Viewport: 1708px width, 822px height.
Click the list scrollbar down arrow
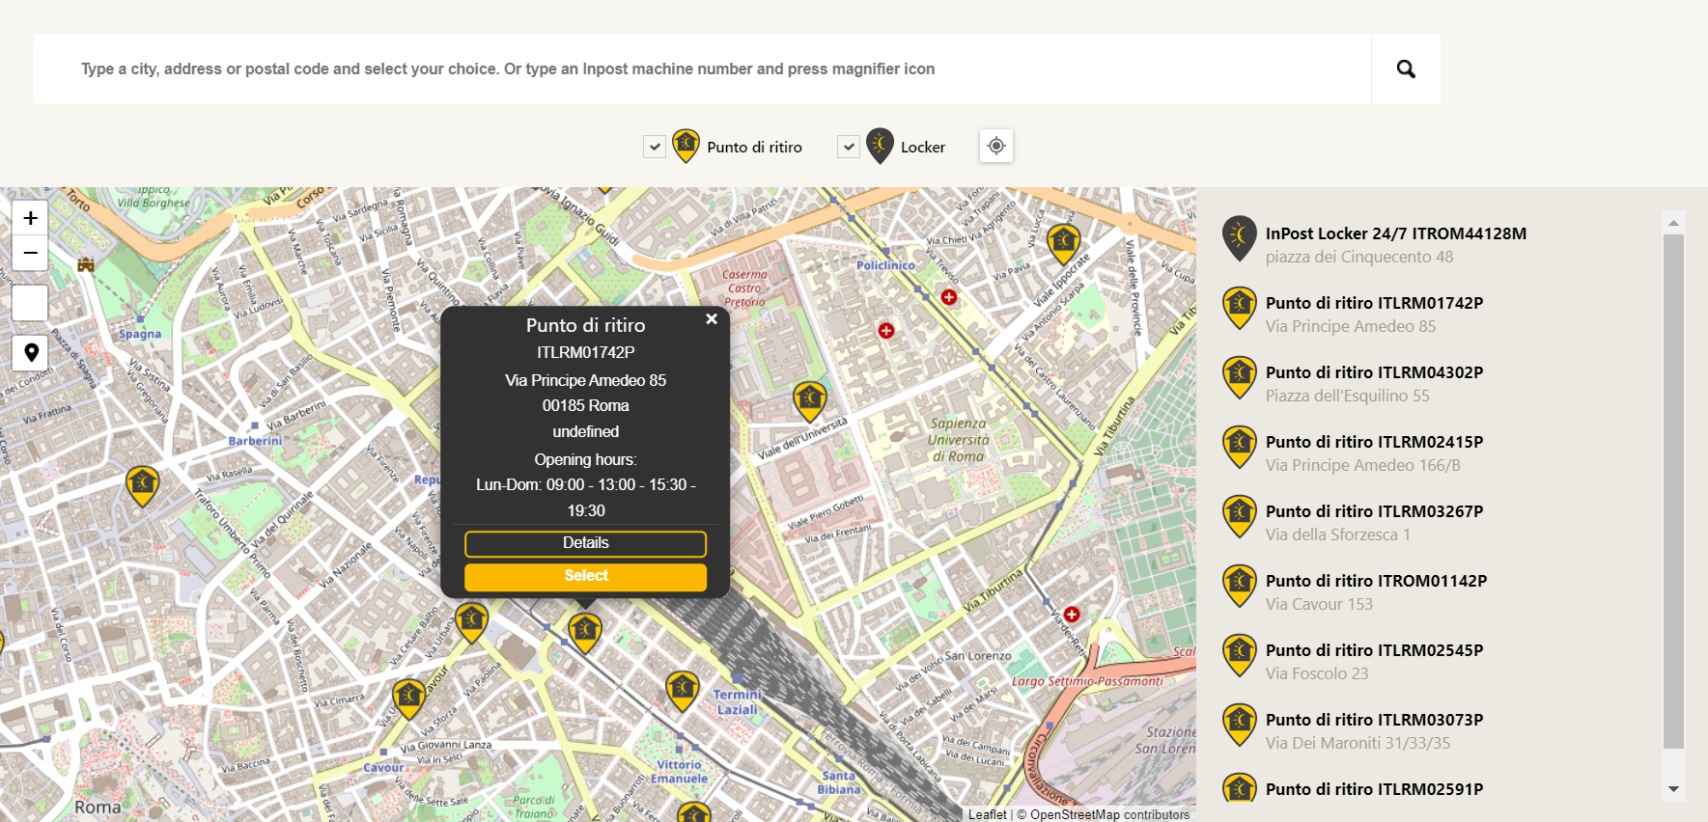tap(1673, 789)
